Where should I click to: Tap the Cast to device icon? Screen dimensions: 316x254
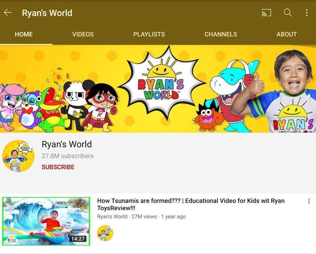[x=266, y=13]
